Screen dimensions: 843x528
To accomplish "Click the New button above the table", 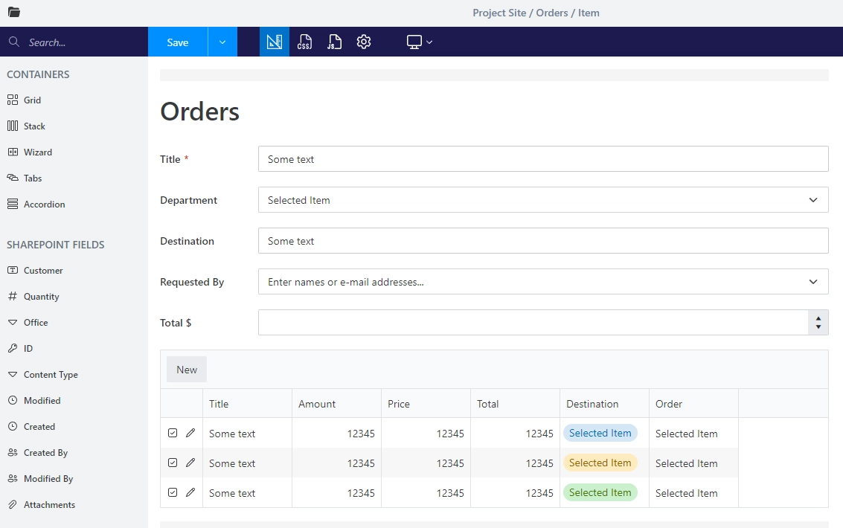I will (187, 370).
